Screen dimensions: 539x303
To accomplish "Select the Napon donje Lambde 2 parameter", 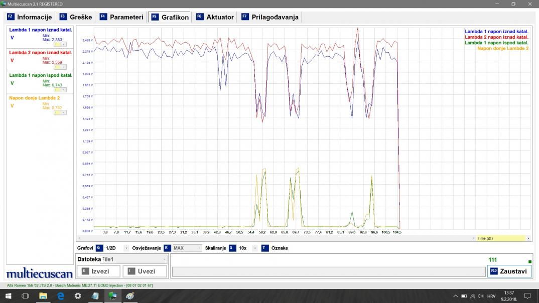I will 34,98.
